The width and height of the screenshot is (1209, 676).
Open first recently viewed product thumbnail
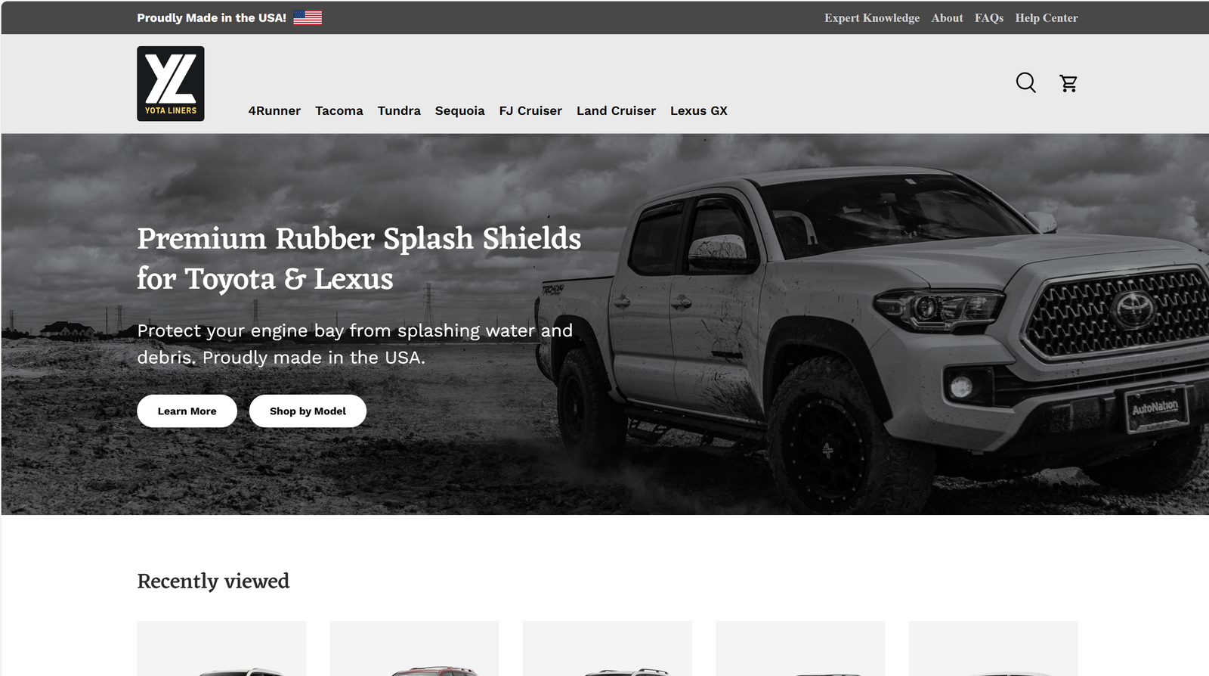[x=221, y=648]
